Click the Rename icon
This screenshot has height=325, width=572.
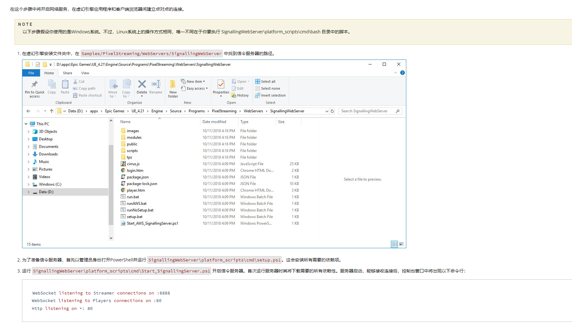tap(156, 84)
